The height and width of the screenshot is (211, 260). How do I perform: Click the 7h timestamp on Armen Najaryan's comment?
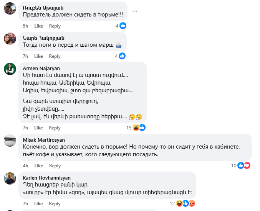(25, 128)
